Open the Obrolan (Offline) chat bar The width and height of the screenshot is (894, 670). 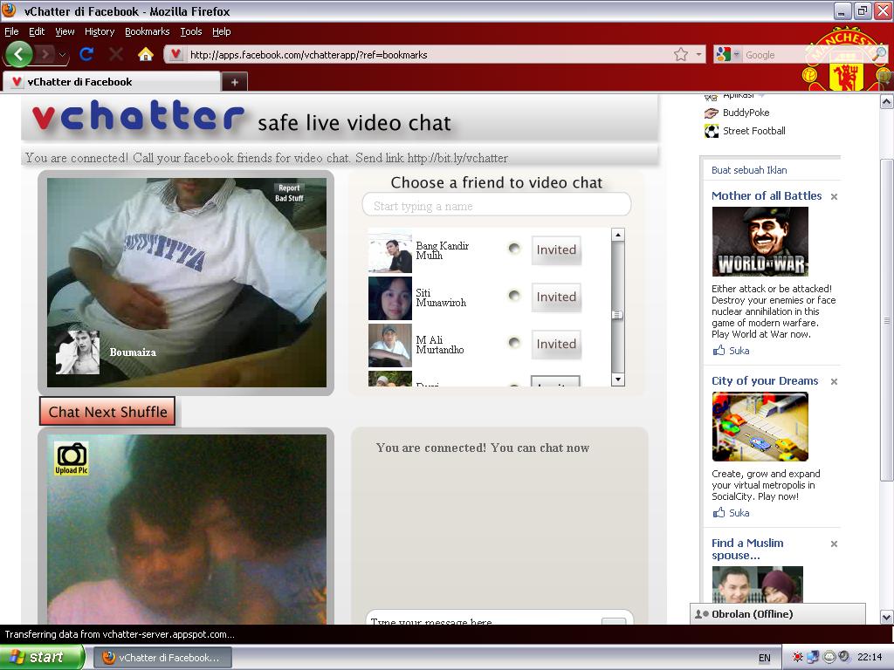point(778,613)
